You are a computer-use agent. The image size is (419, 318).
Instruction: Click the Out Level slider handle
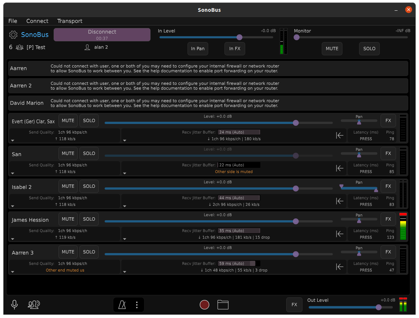378,307
